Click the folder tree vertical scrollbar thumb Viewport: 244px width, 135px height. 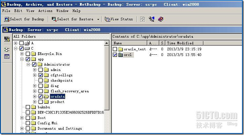pos(106,78)
